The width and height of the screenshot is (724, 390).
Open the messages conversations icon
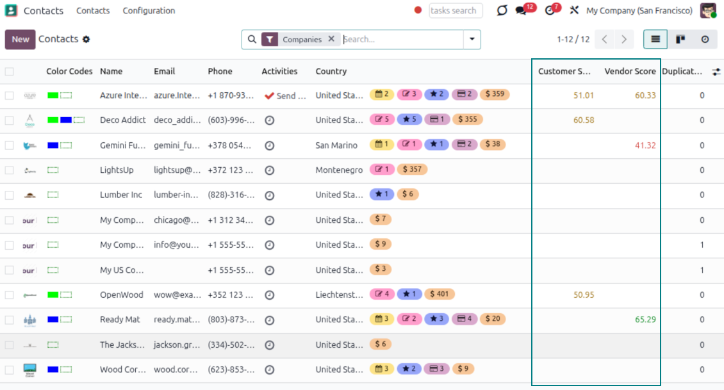(522, 11)
